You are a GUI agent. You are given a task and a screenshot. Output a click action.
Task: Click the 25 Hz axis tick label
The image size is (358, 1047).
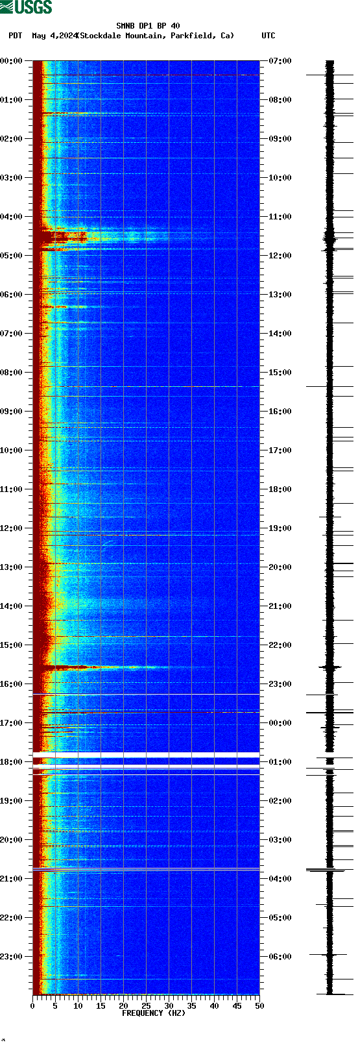[x=146, y=1006]
